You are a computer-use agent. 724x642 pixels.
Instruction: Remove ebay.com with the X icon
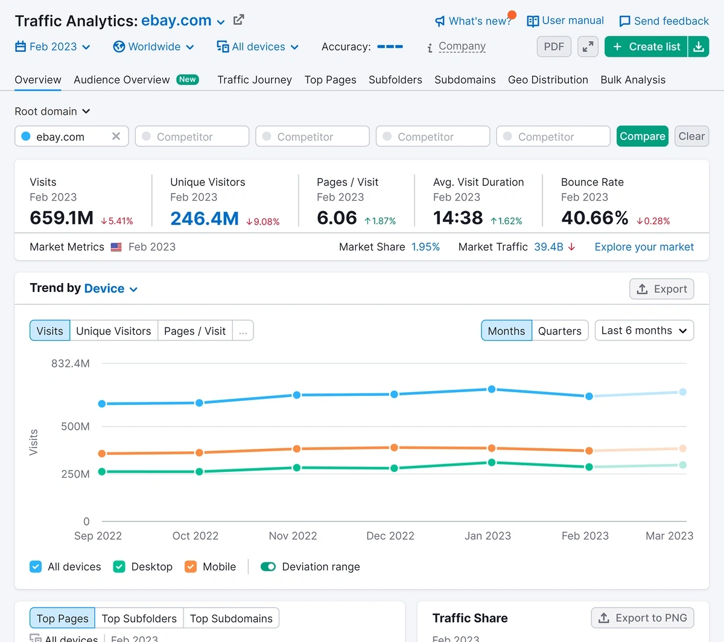[x=116, y=136]
